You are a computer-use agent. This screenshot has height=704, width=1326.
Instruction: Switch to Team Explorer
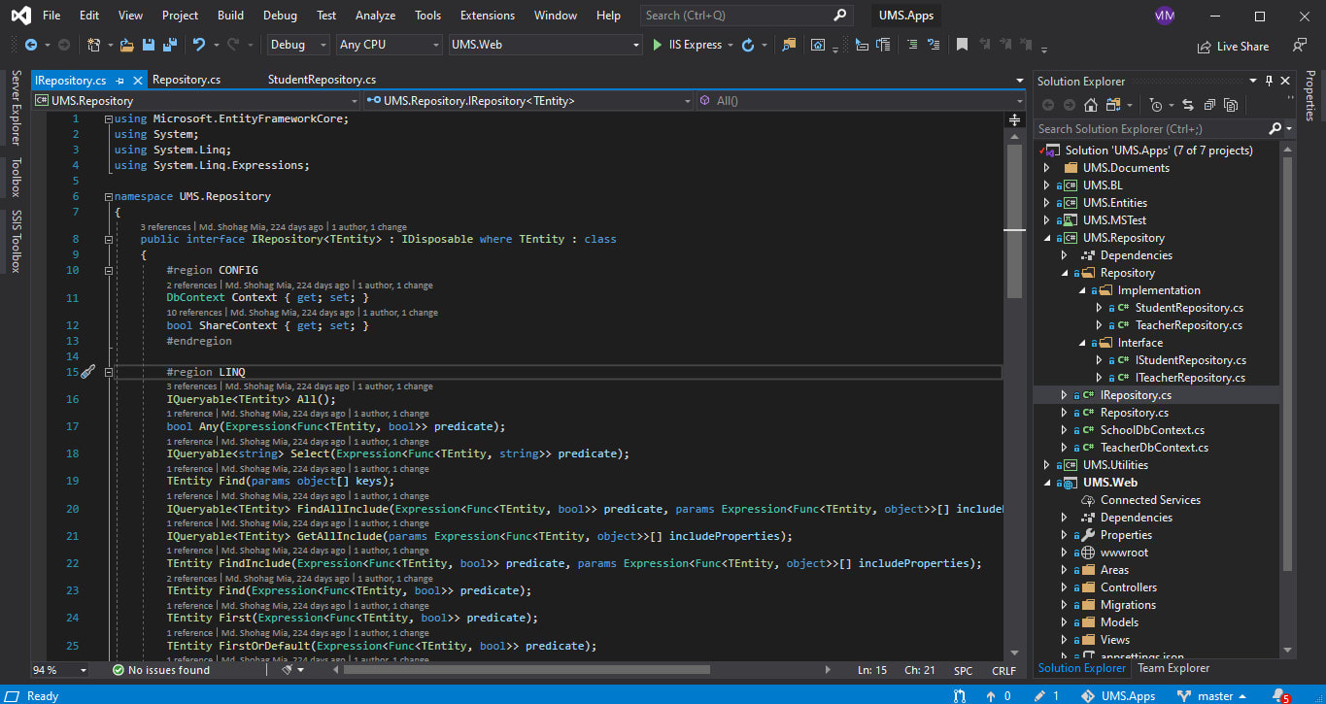1172,668
